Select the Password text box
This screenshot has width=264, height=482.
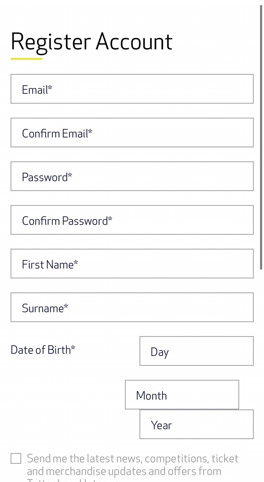(x=132, y=176)
